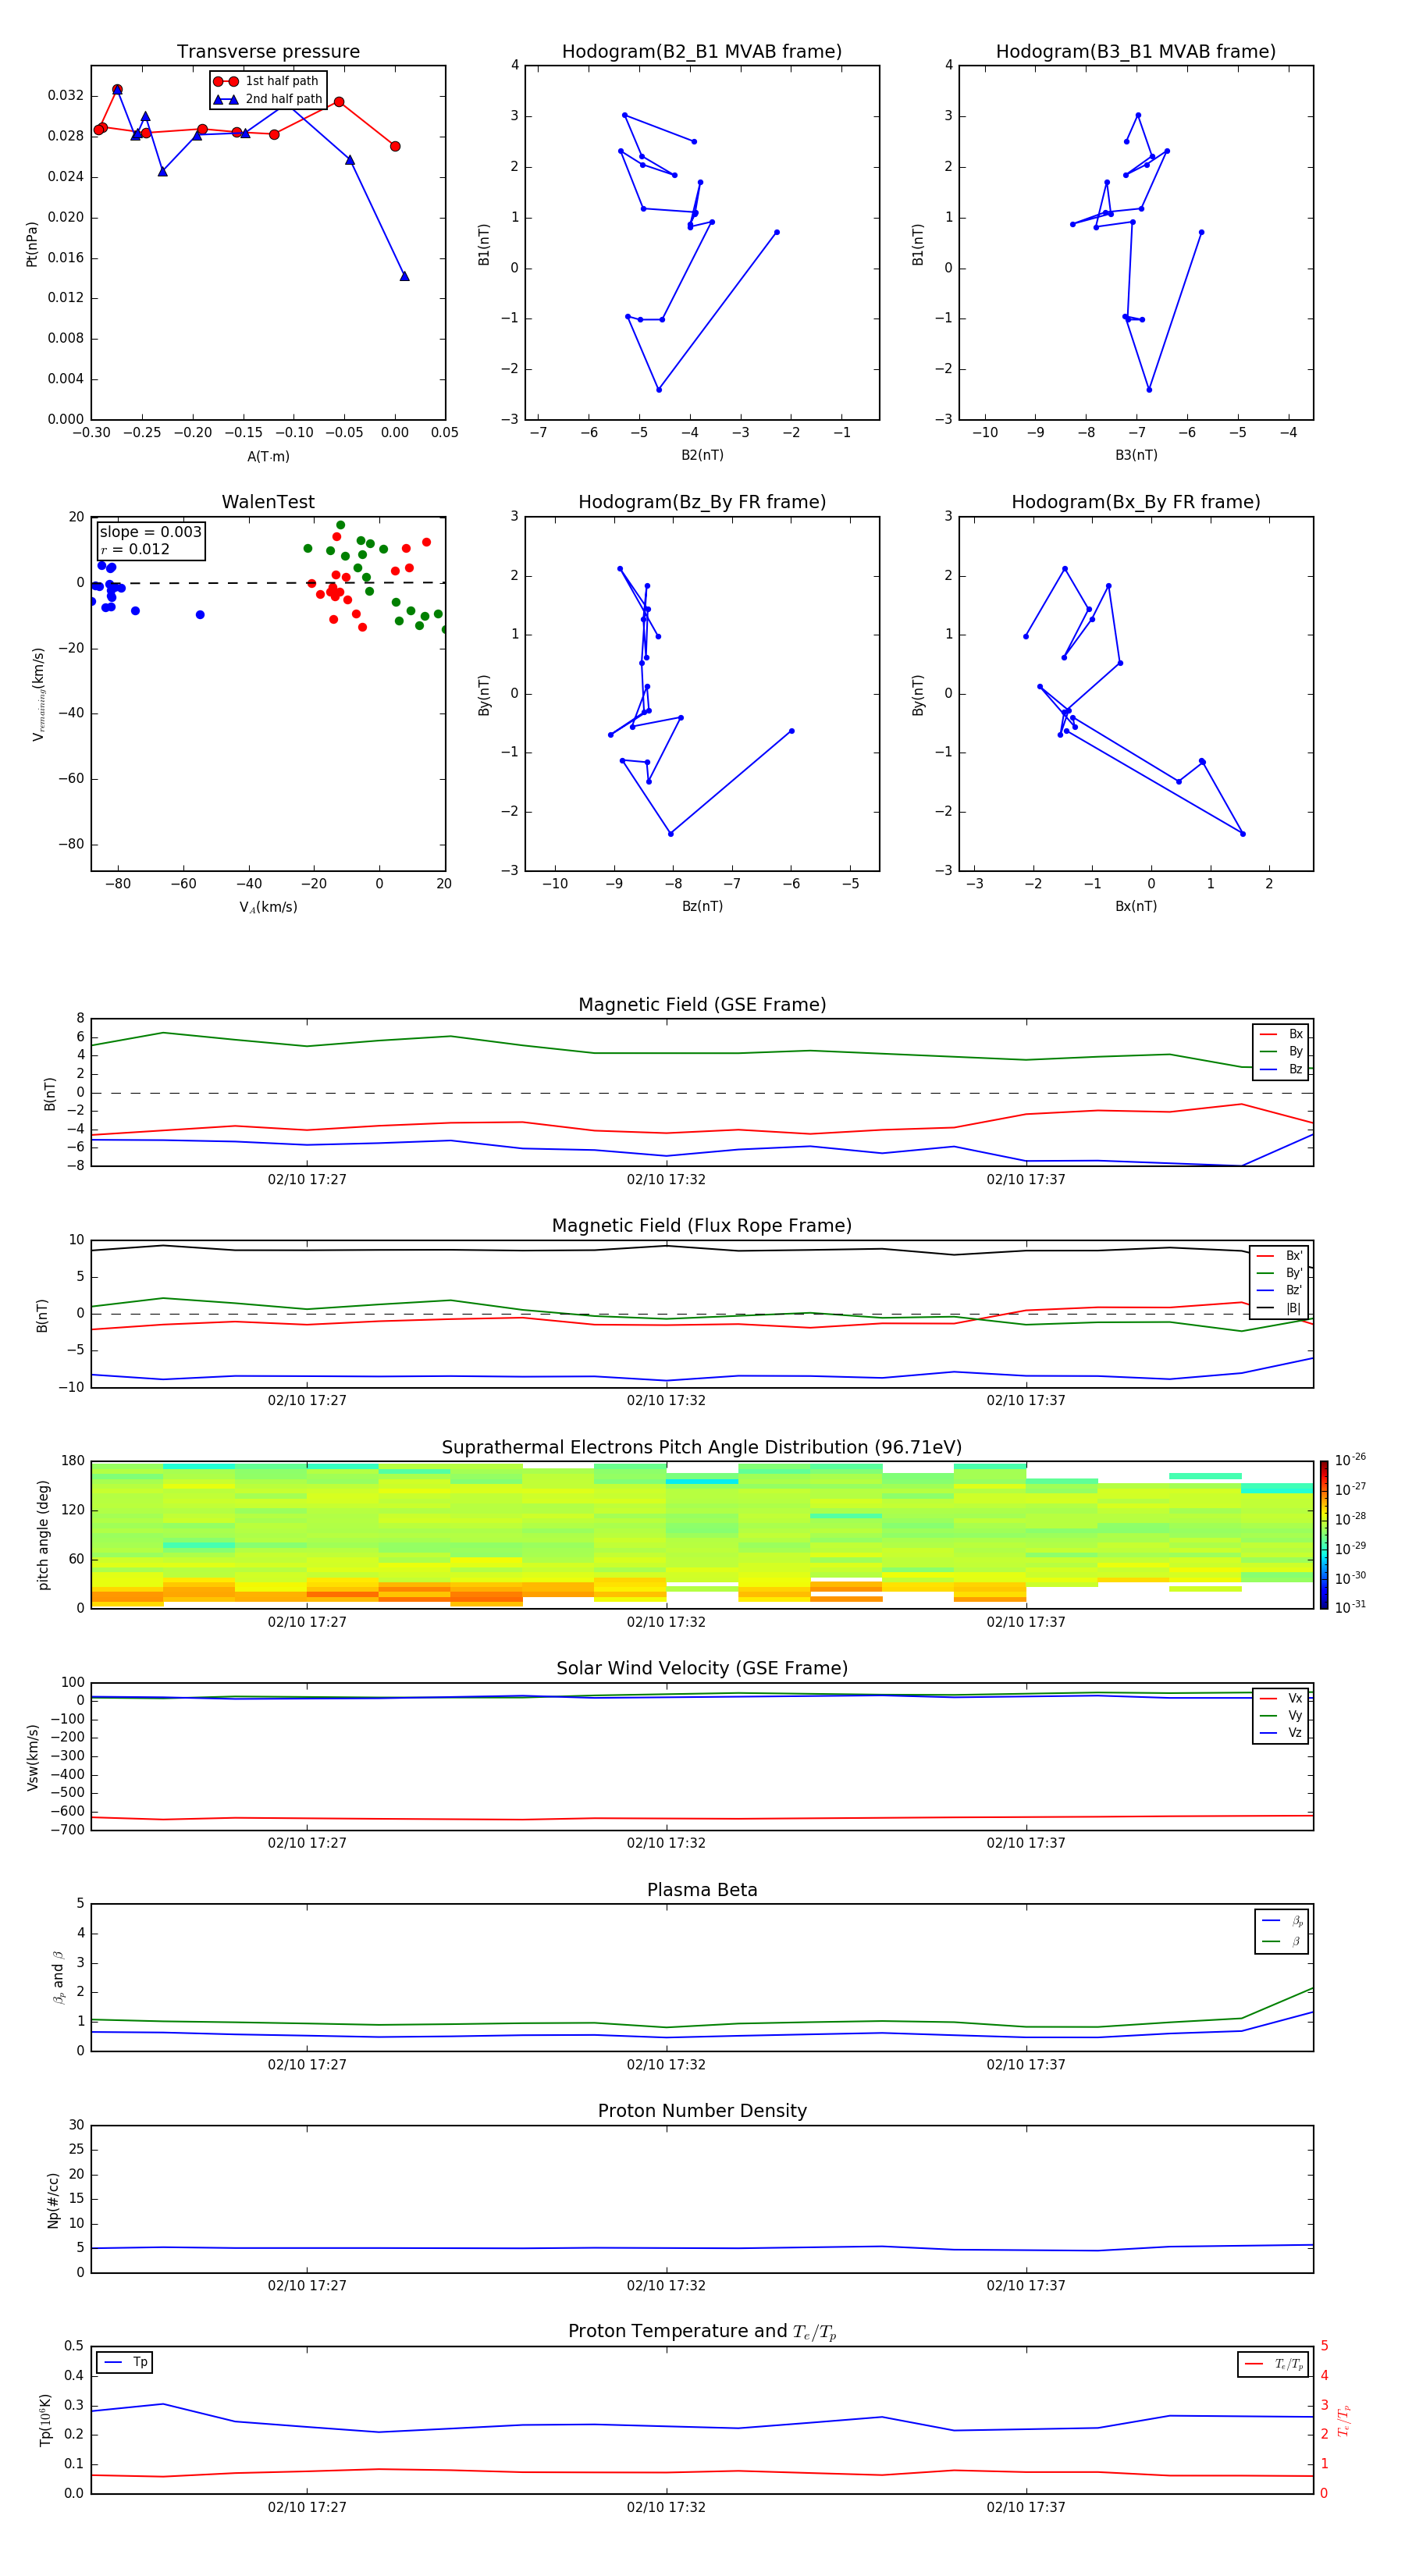Click the "Tp(10^6K)" y-axis label
This screenshot has width=1405, height=2576.
(x=45, y=2420)
